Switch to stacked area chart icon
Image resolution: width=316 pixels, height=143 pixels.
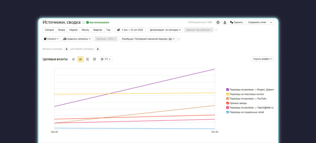tap(87, 59)
